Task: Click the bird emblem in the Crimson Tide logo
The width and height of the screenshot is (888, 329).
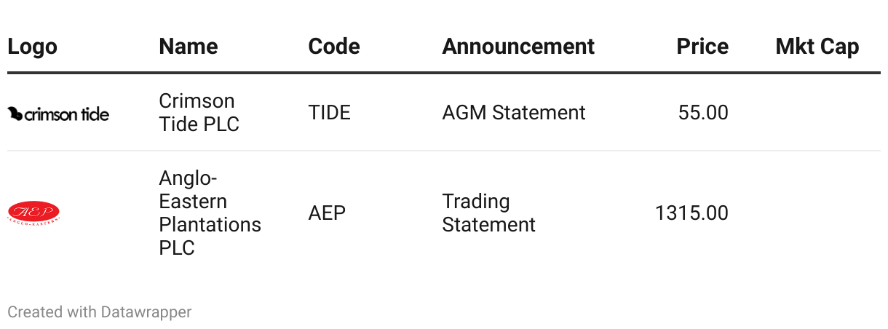Action: [15, 114]
